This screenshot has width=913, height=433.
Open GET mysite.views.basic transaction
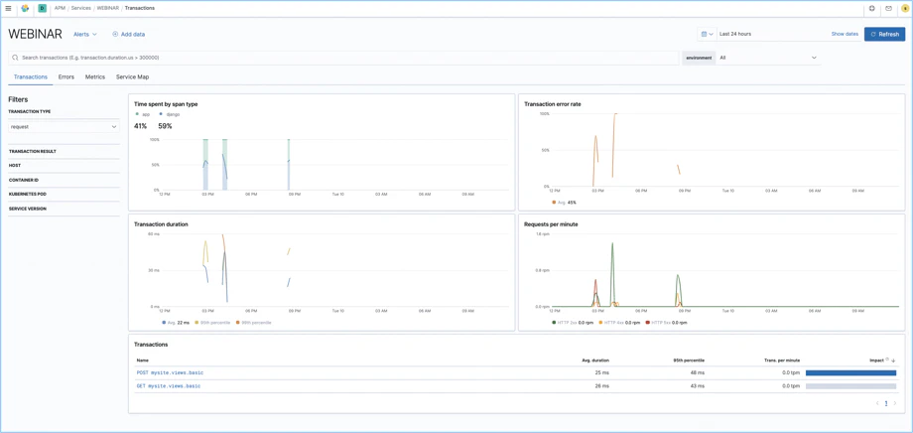click(169, 385)
